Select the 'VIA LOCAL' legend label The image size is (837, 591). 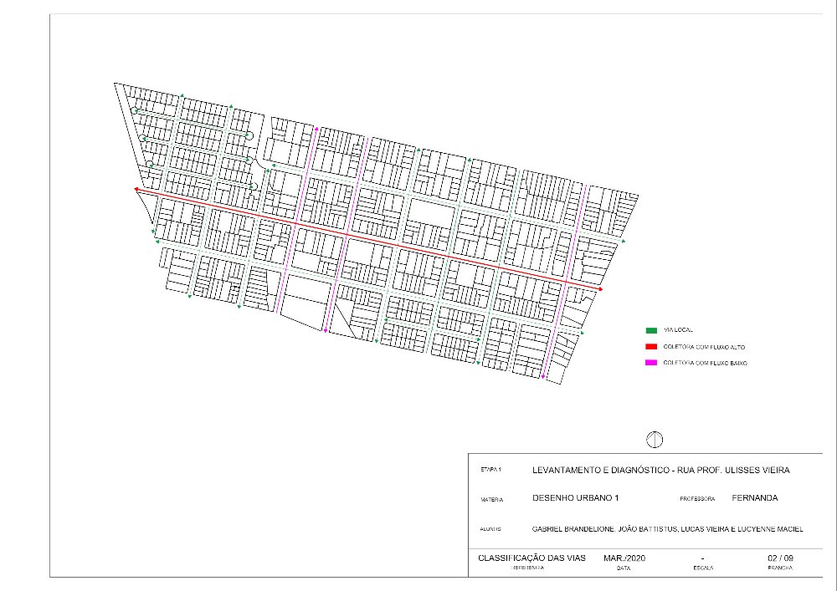[678, 330]
